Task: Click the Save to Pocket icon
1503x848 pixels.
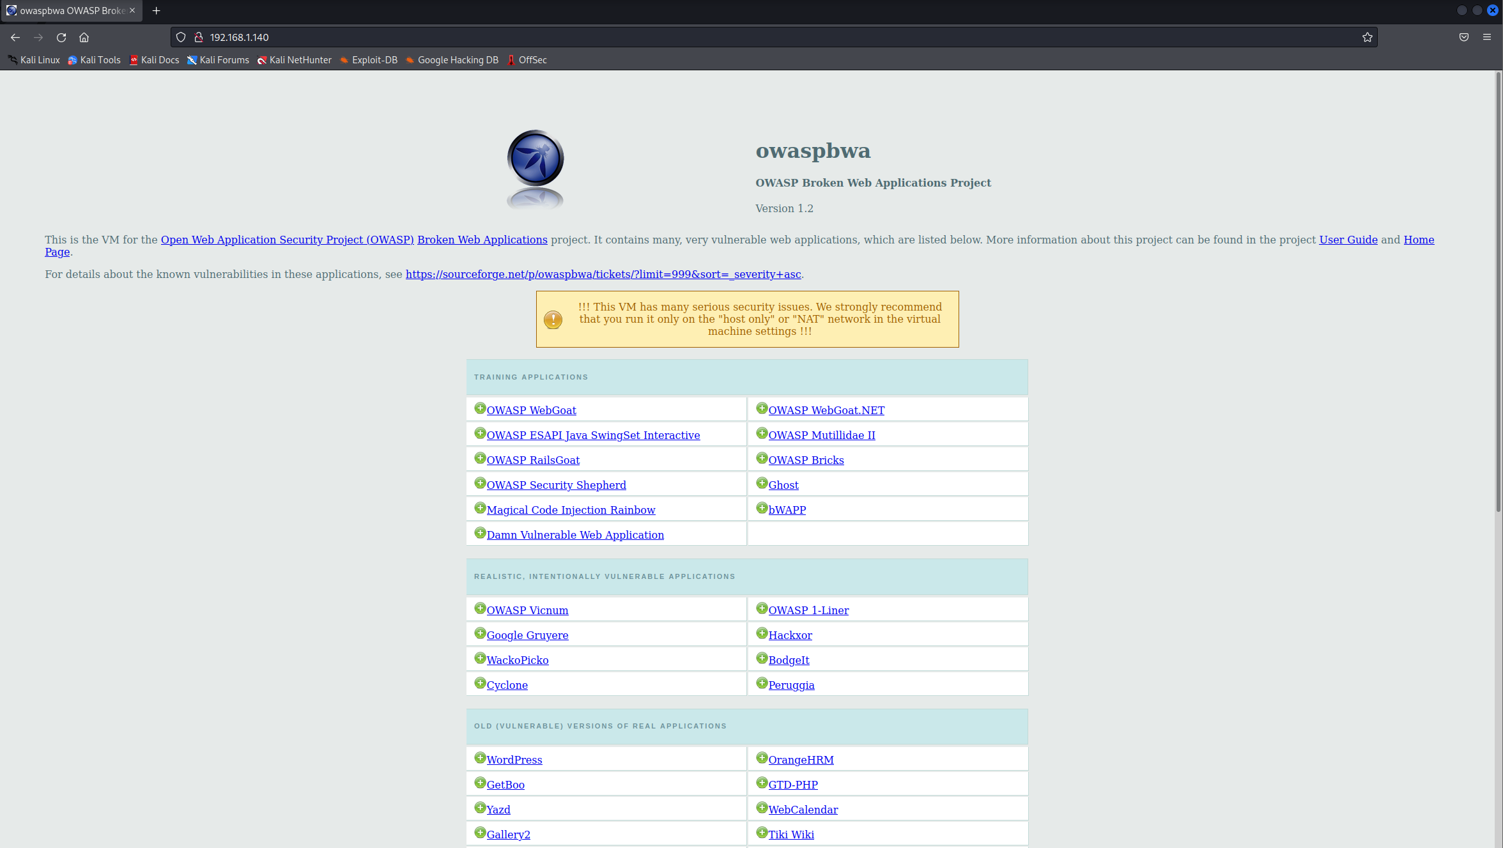Action: [x=1464, y=37]
